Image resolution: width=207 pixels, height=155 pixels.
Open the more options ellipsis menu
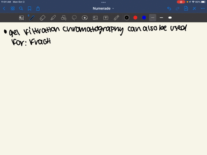[203, 9]
